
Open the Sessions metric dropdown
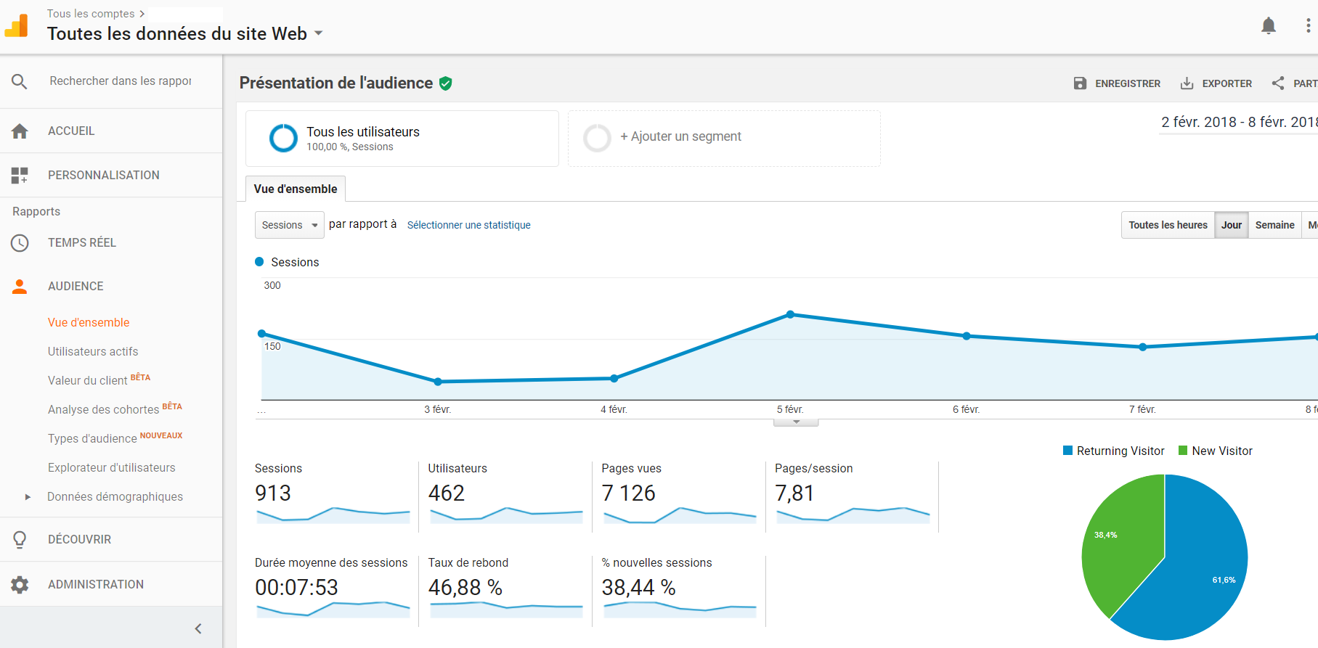click(x=289, y=225)
